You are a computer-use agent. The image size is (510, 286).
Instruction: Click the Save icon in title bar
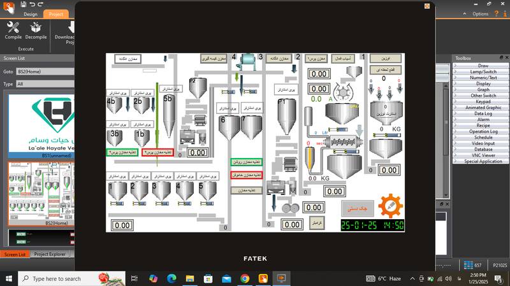[x=23, y=4]
